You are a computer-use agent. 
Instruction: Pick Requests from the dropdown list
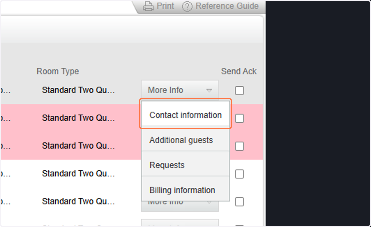tap(185, 165)
